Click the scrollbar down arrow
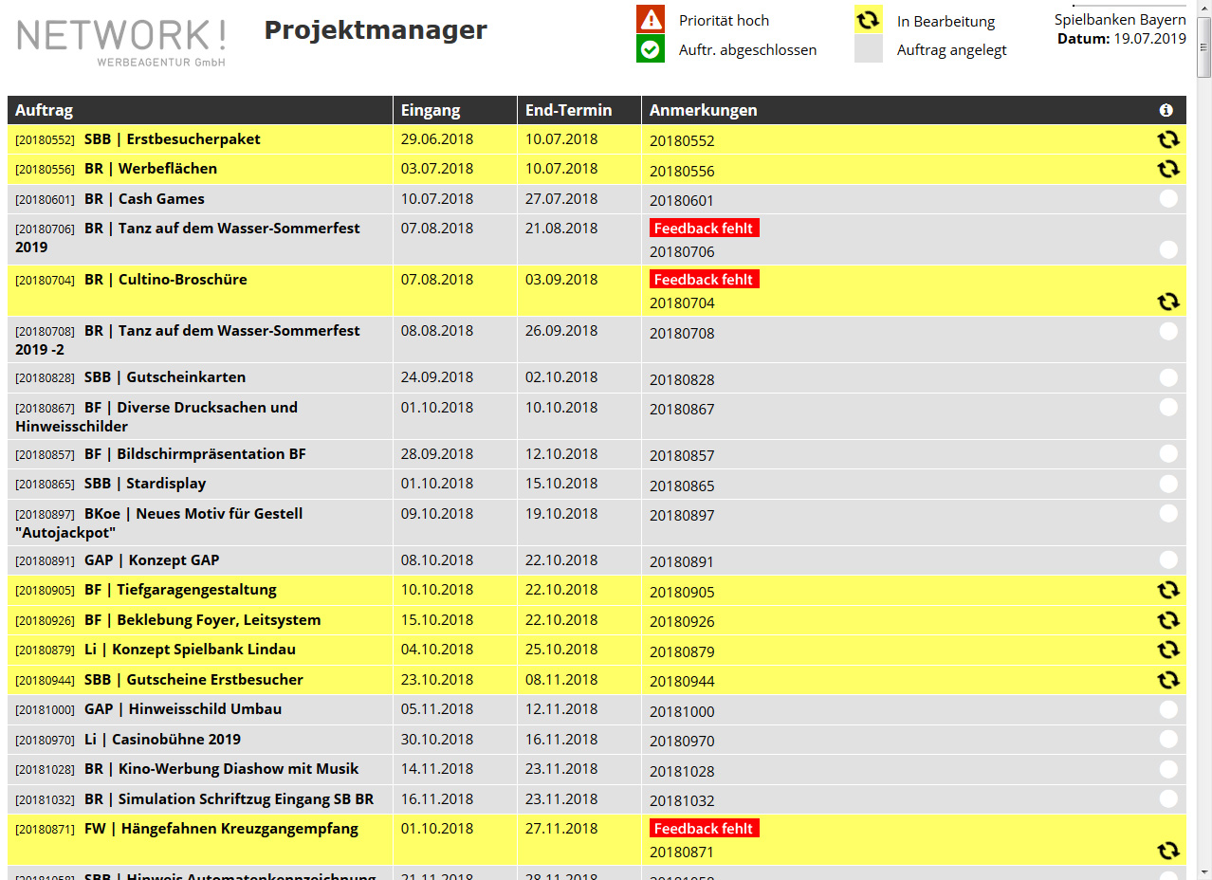Viewport: 1212px width, 880px height. click(x=1203, y=871)
